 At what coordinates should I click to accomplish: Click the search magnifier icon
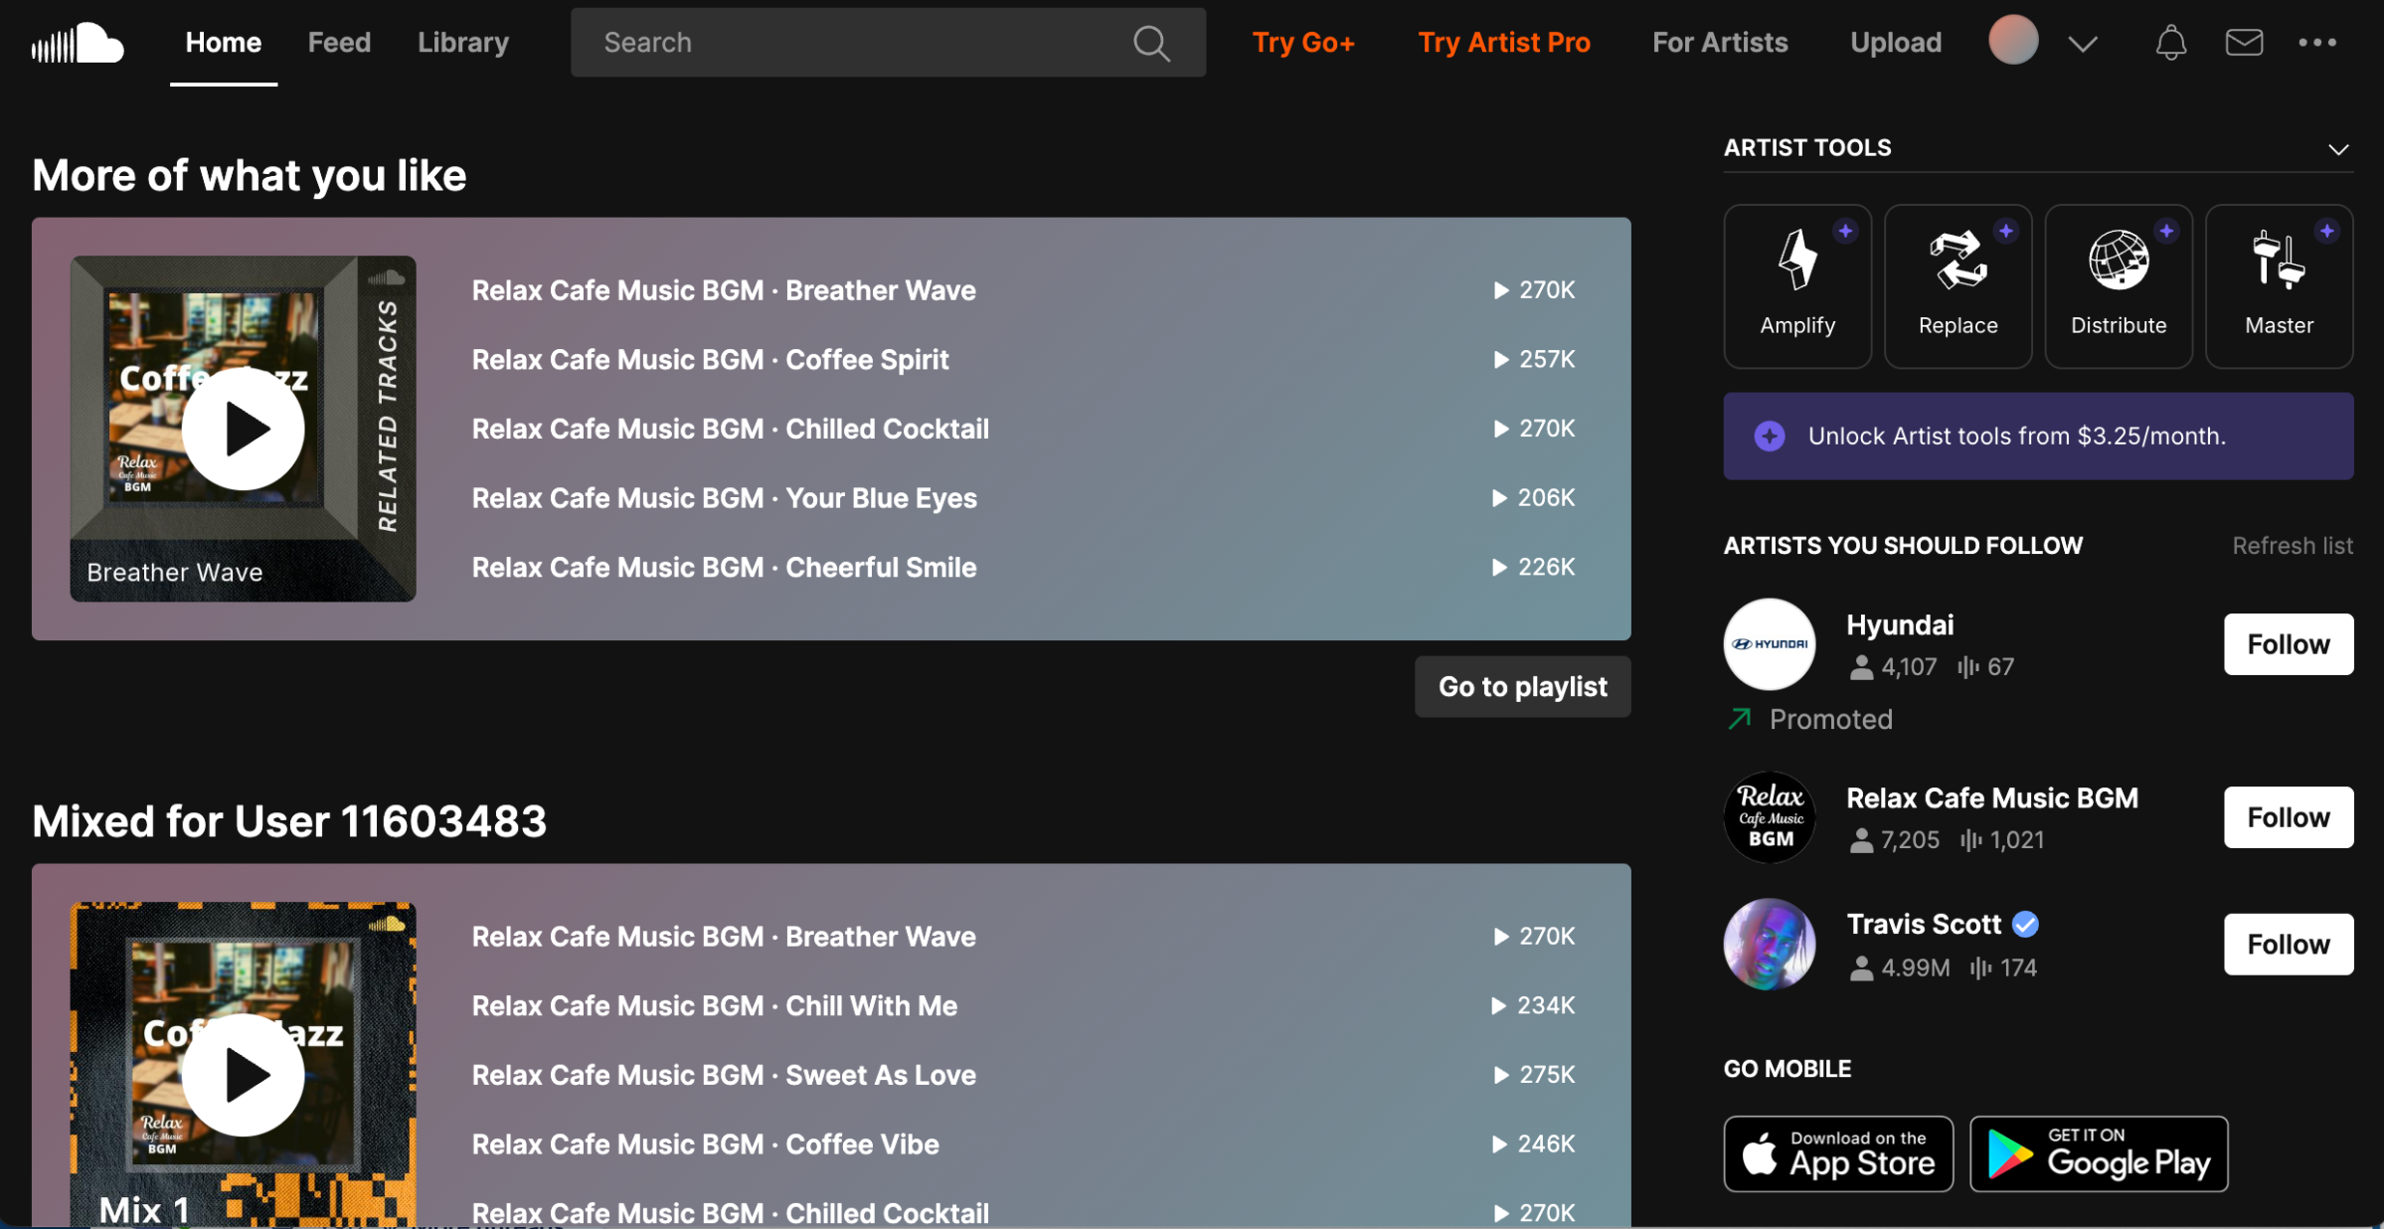(1151, 43)
